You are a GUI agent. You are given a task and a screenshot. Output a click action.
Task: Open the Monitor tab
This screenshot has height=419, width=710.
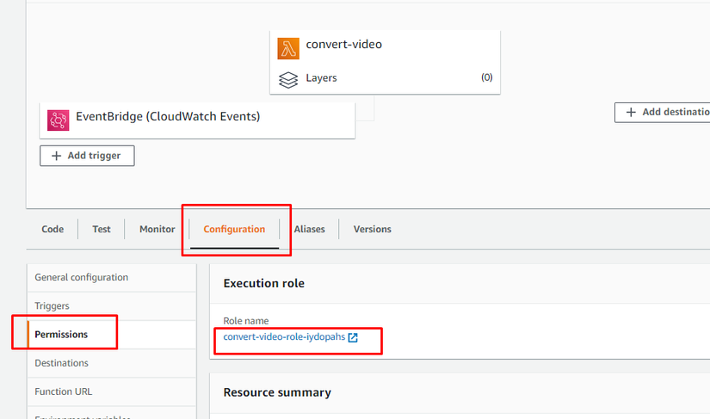click(x=157, y=229)
